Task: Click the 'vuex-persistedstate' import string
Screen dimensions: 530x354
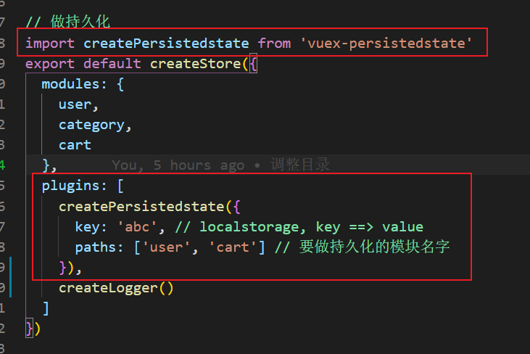Action: 386,44
